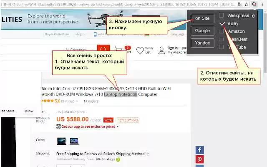Click Visit Store link
The width and height of the screenshot is (267, 167).
tap(8, 111)
